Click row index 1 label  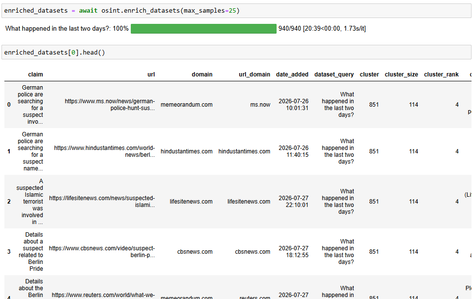tap(9, 151)
